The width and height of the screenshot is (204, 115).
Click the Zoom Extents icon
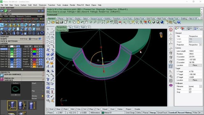(x=103, y=22)
